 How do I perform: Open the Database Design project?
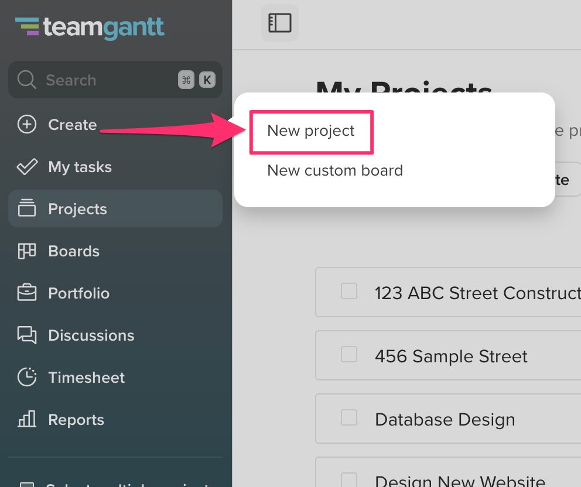tap(445, 420)
